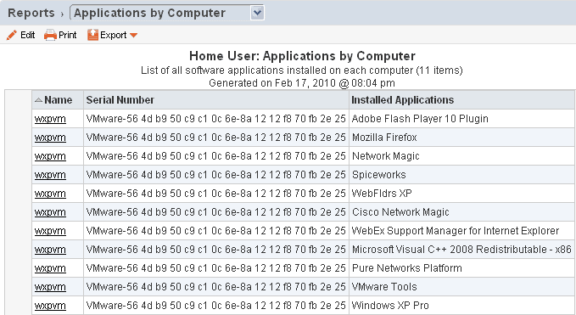
Task: Click the Reports breadcrumb link
Action: pyautogui.click(x=31, y=13)
